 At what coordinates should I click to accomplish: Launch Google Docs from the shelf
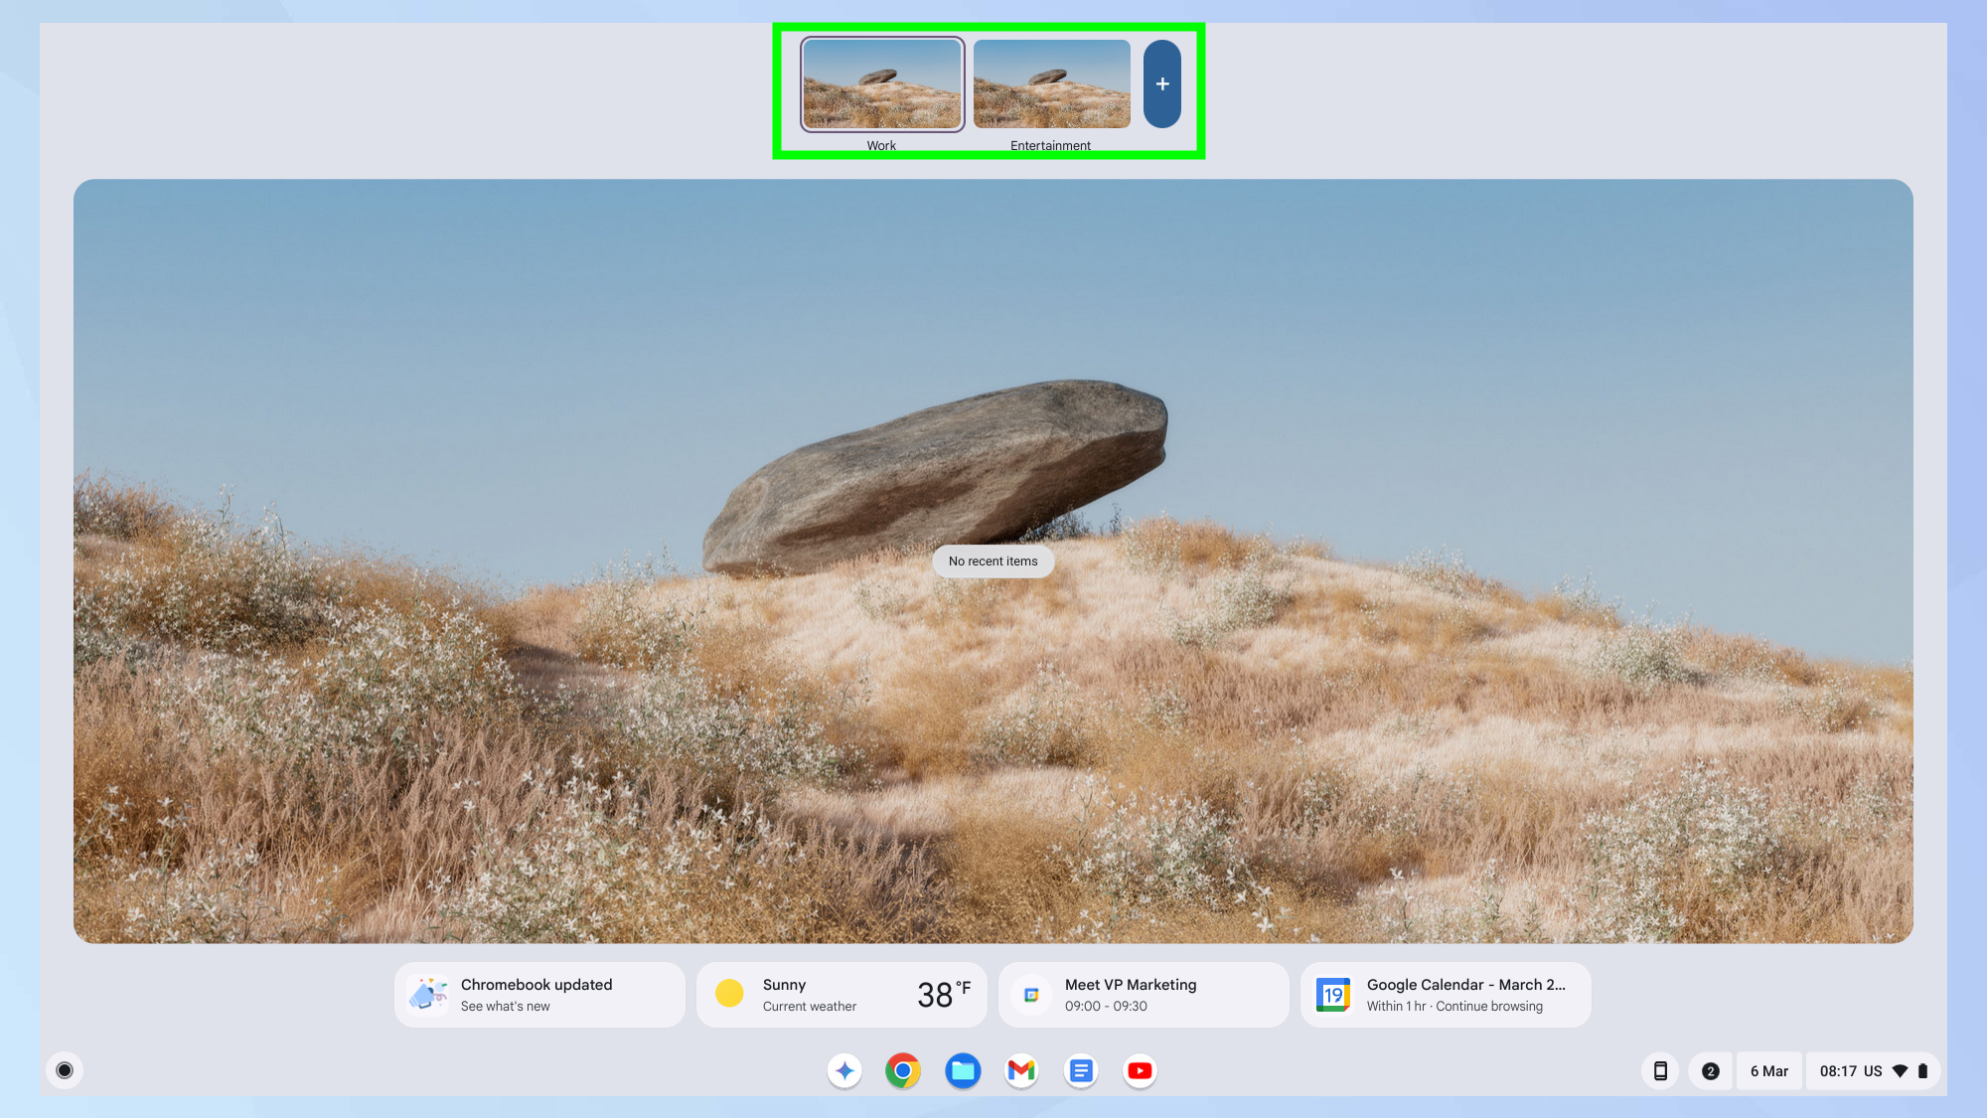click(1081, 1070)
